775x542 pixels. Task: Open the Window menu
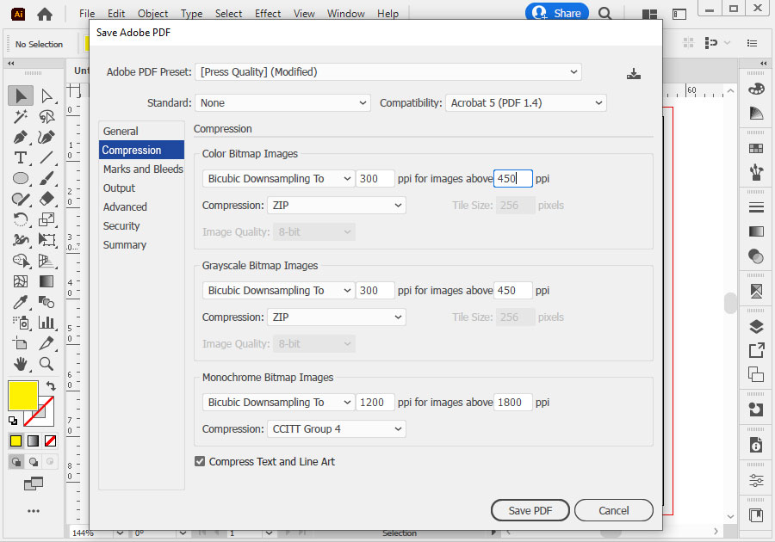coord(345,14)
